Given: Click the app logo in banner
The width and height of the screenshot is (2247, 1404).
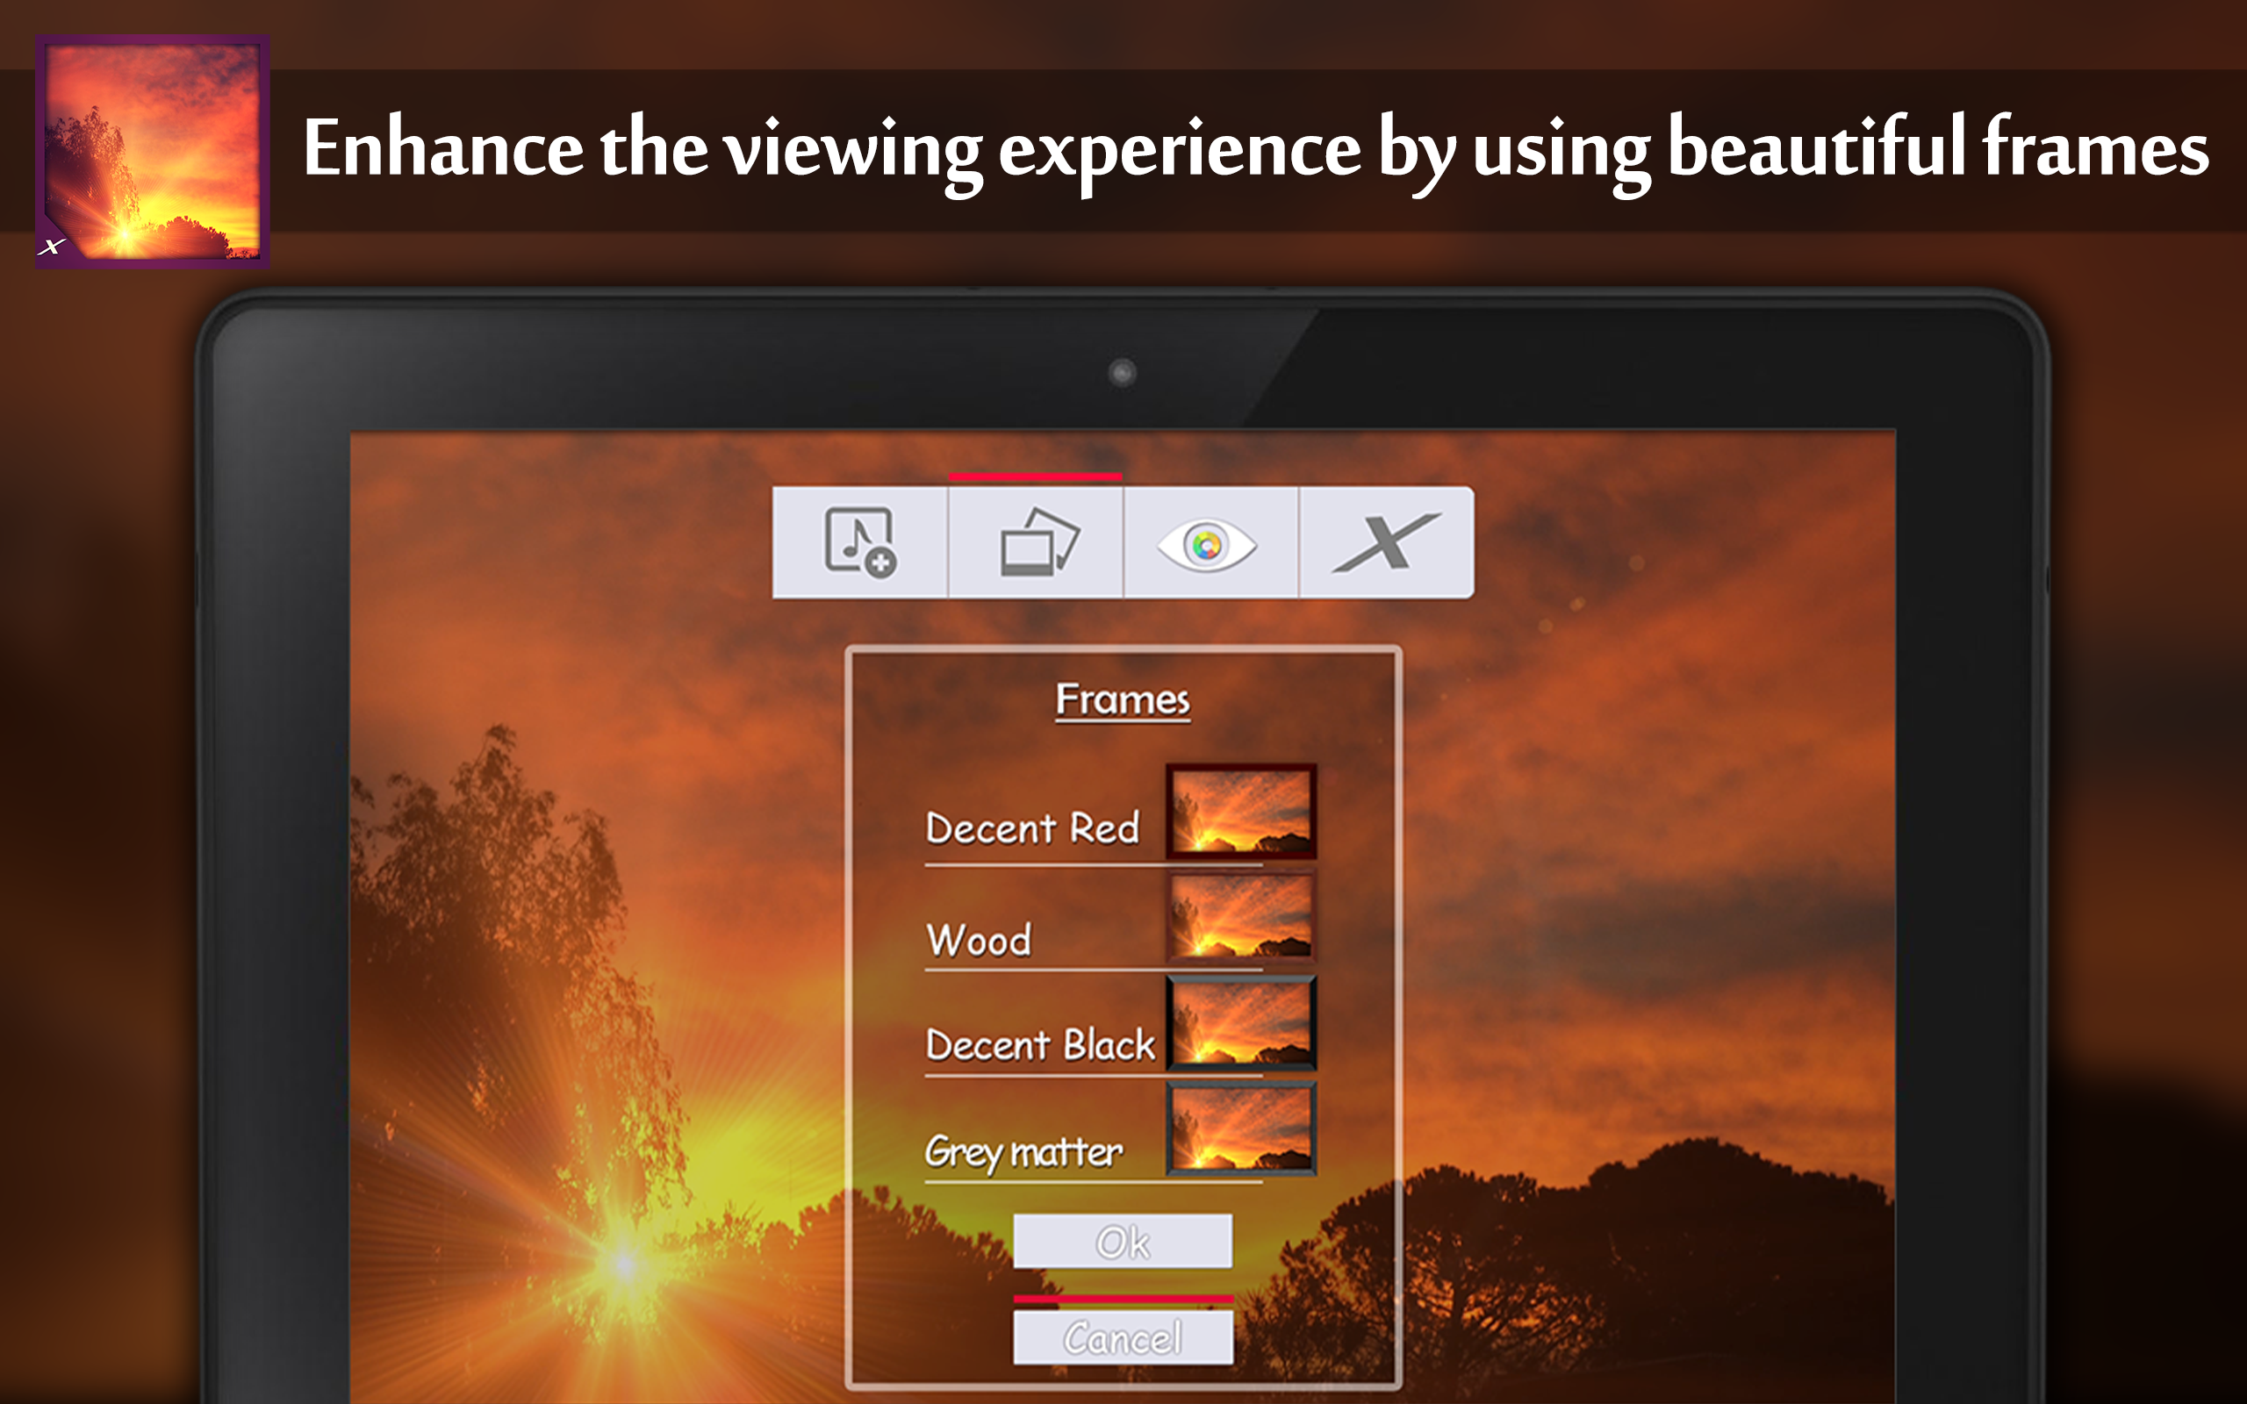Looking at the screenshot, I should pyautogui.click(x=152, y=151).
